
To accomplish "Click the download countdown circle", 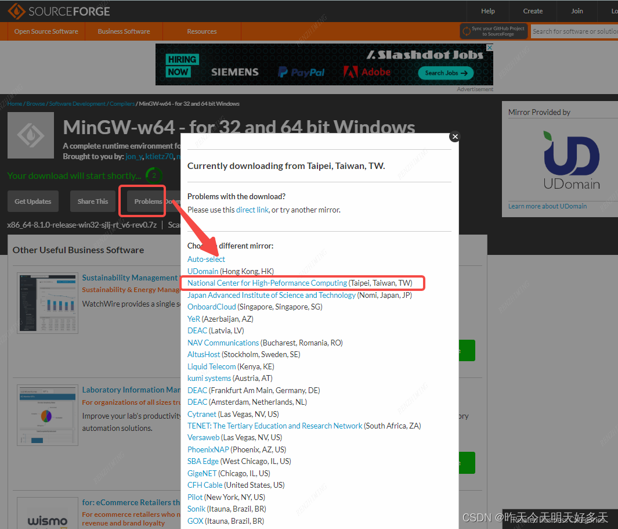I will click(154, 175).
